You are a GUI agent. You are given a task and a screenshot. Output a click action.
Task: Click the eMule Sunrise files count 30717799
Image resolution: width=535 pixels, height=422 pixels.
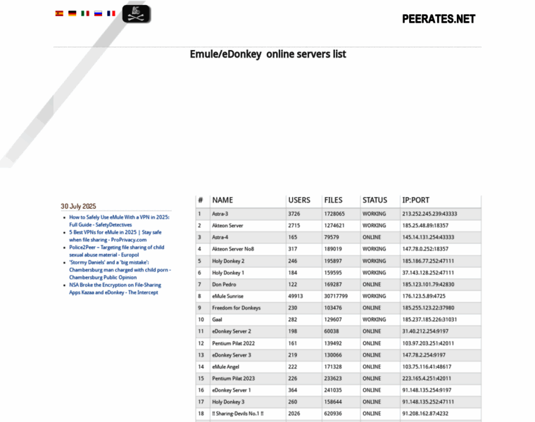coord(336,296)
